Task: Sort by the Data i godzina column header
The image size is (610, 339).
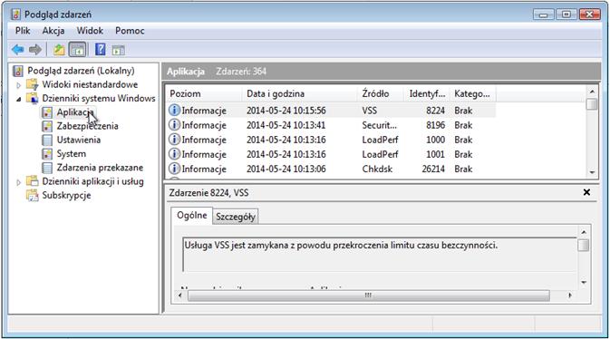Action: point(299,93)
